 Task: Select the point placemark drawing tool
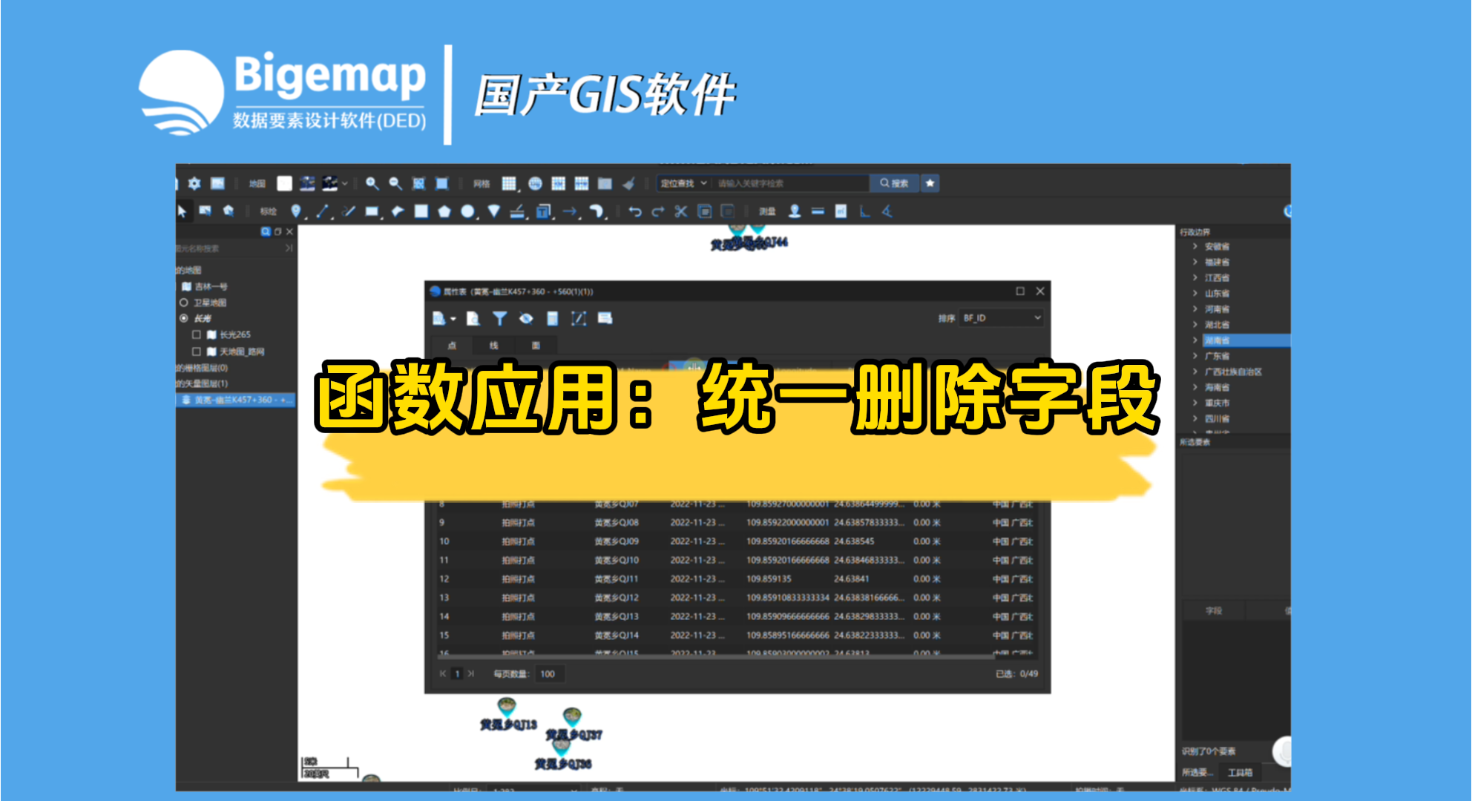[296, 211]
